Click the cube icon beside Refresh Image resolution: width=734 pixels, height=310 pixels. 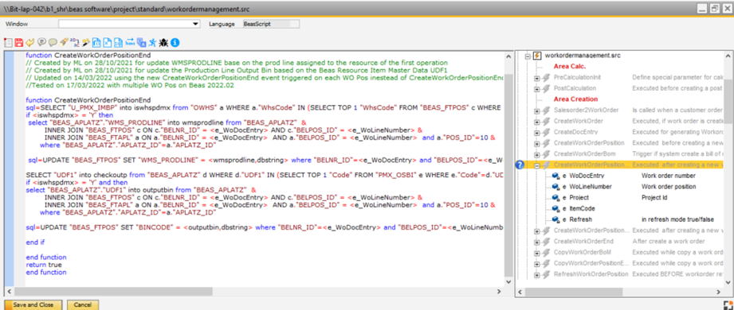[556, 219]
